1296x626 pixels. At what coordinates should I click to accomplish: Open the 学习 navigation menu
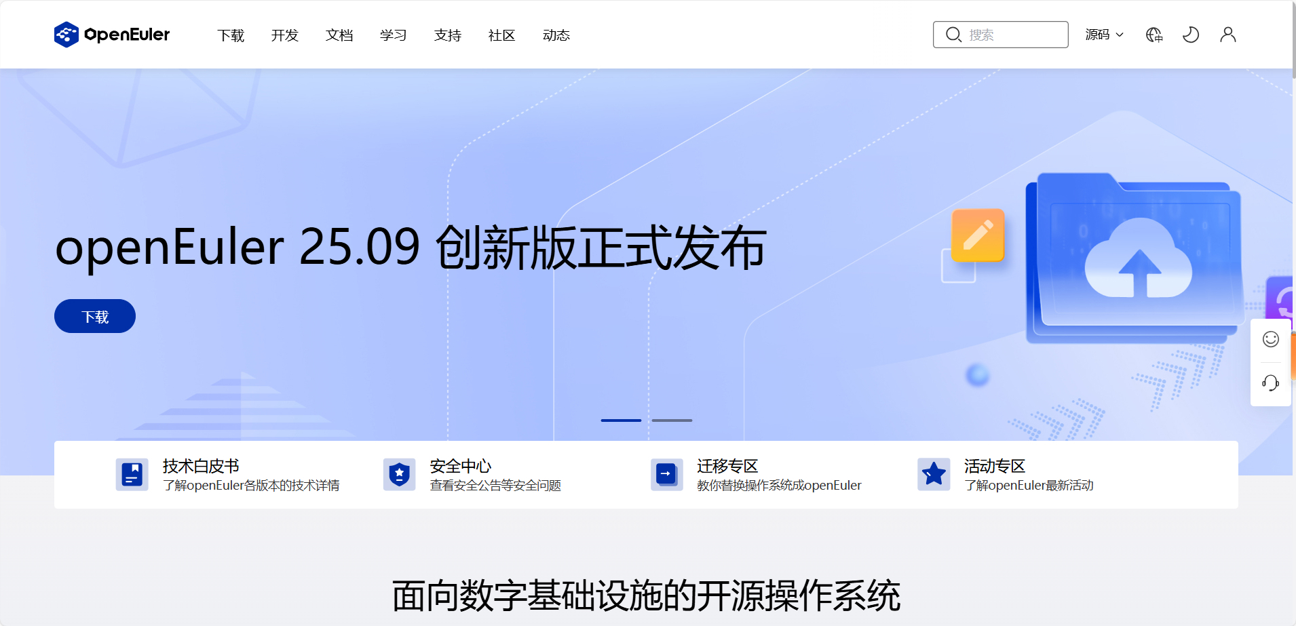[x=393, y=35]
